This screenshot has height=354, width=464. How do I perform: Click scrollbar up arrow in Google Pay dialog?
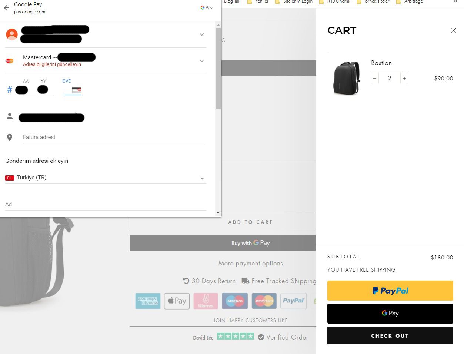coord(218,25)
